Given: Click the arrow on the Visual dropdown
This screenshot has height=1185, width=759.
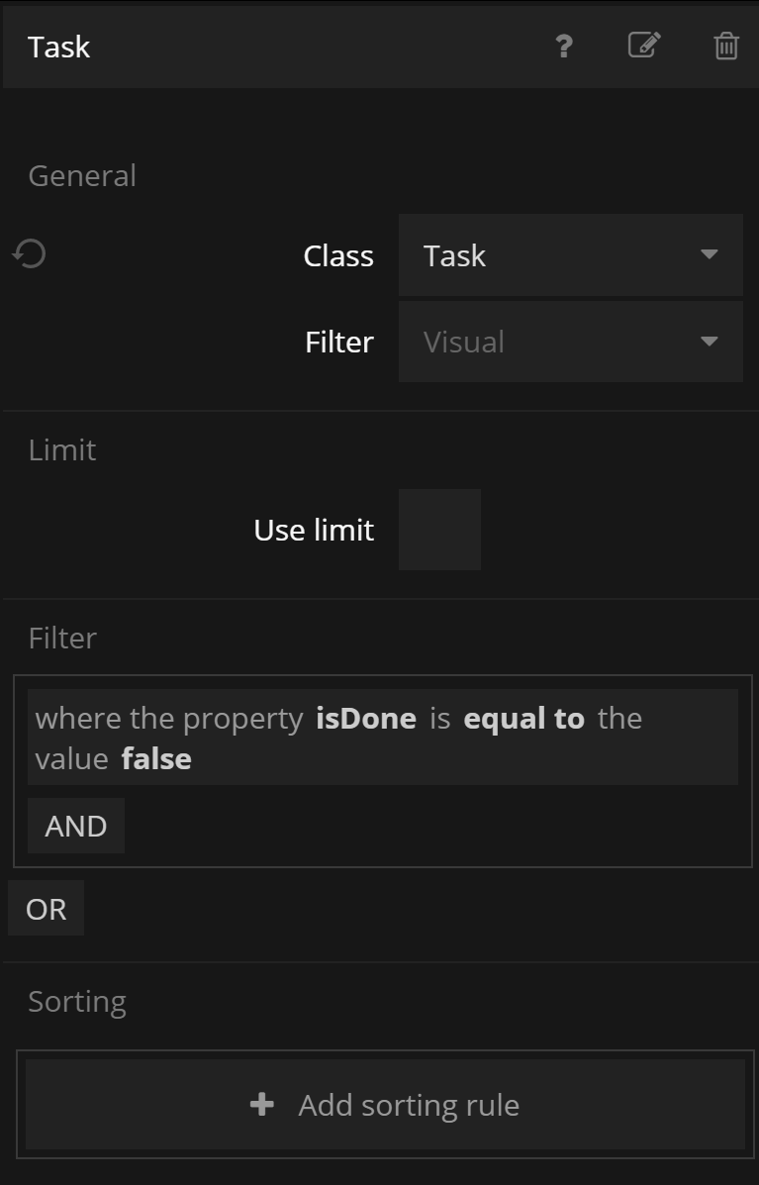Looking at the screenshot, I should tap(709, 342).
